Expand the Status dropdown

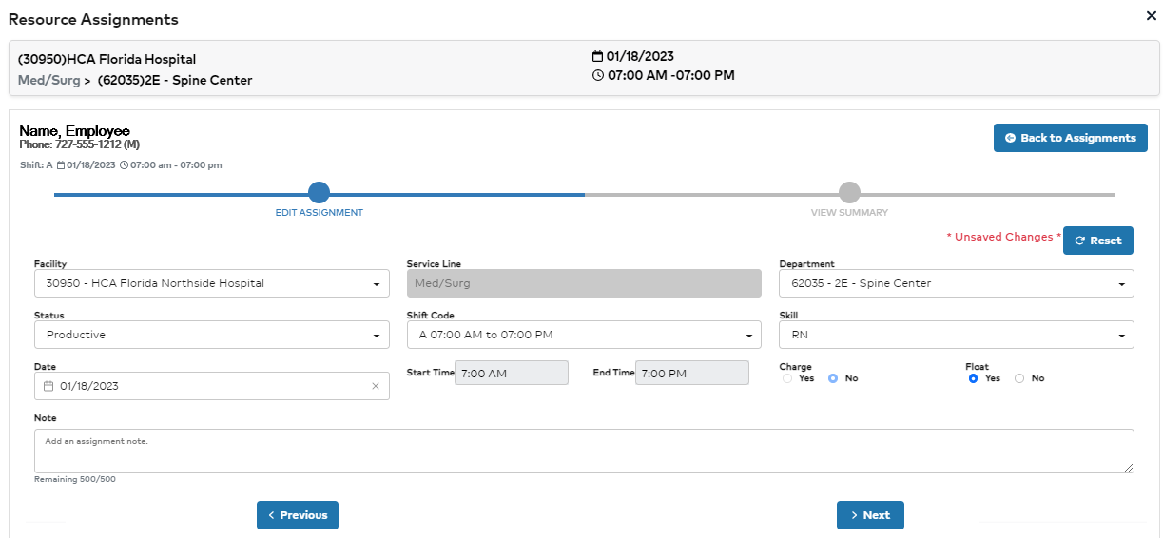pyautogui.click(x=211, y=335)
